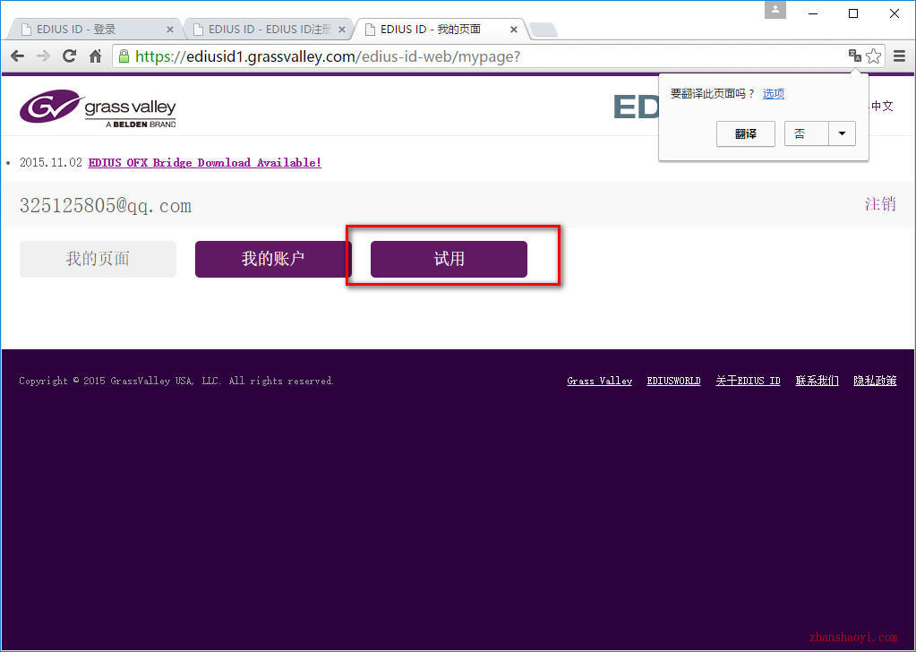Screen dimensions: 916x652
Task: Maximize the browser window
Action: pyautogui.click(x=853, y=13)
